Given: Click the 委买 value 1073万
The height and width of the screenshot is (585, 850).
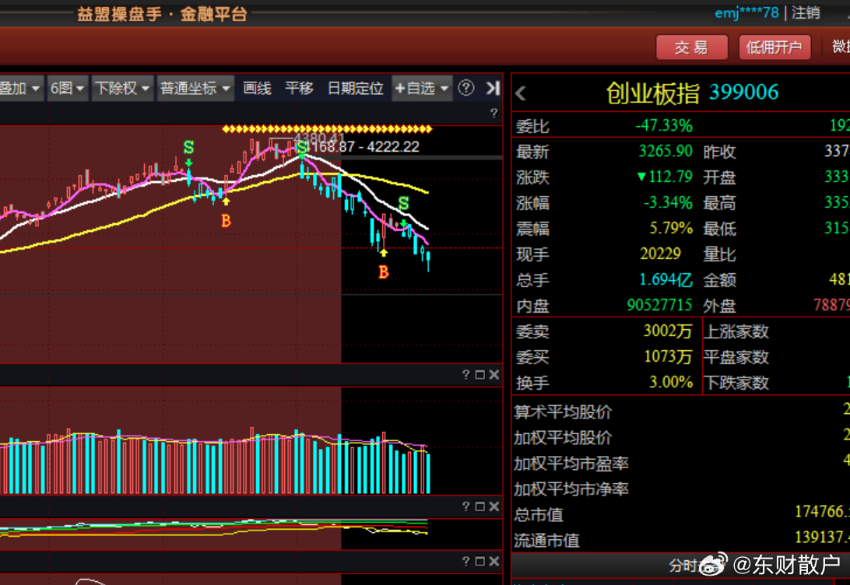Looking at the screenshot, I should [668, 357].
